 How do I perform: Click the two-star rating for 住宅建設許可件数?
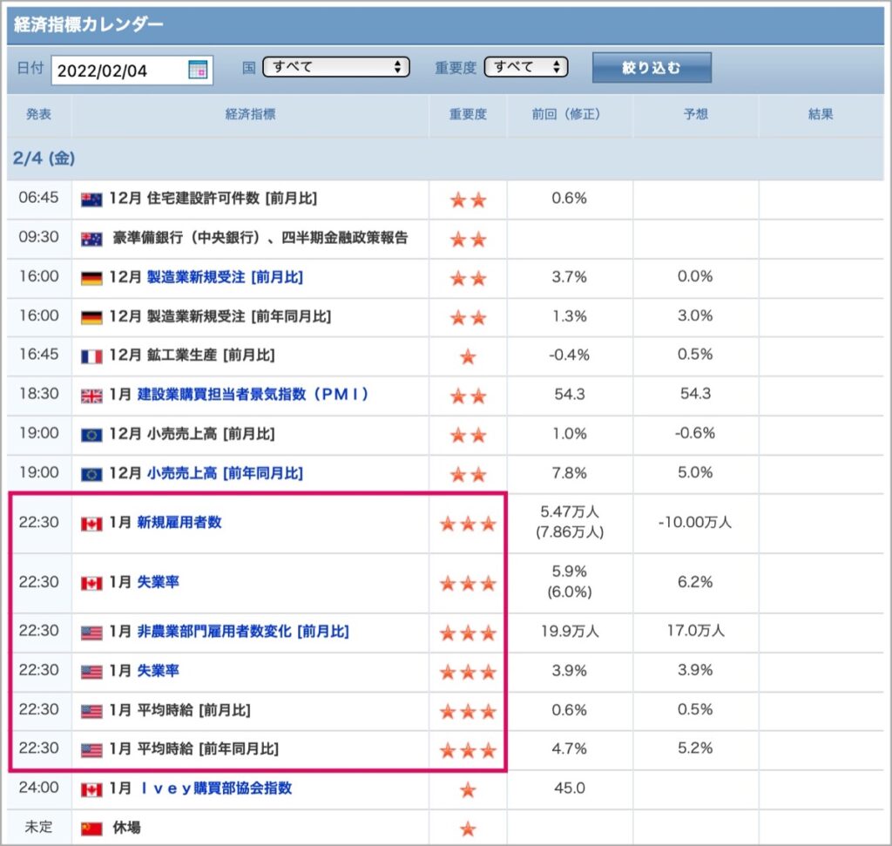point(468,200)
